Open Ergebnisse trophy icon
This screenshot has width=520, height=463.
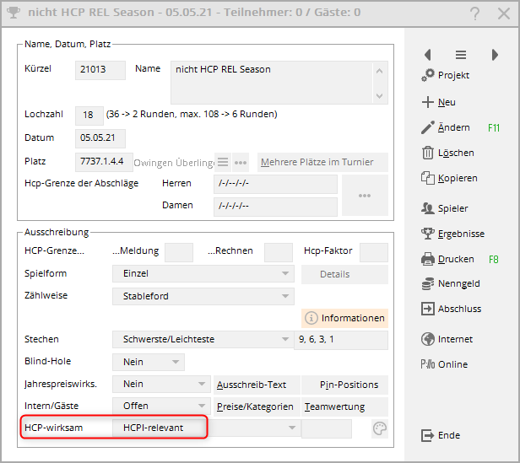pos(427,234)
